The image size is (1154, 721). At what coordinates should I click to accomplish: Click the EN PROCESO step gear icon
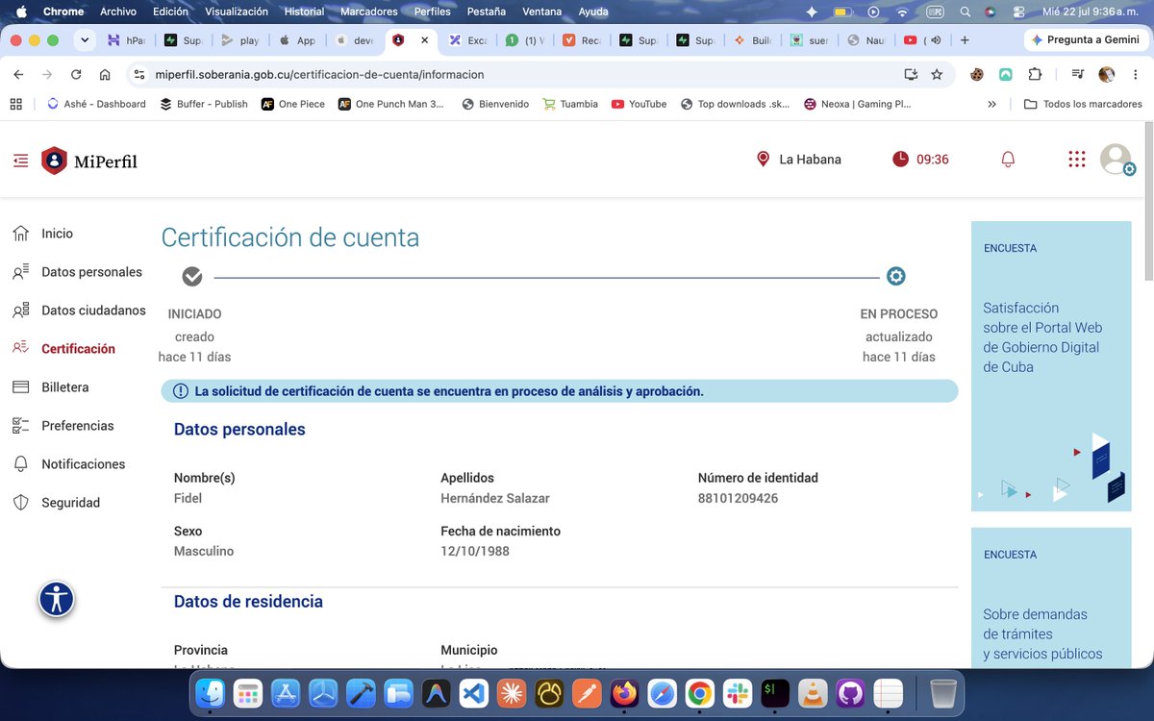896,277
